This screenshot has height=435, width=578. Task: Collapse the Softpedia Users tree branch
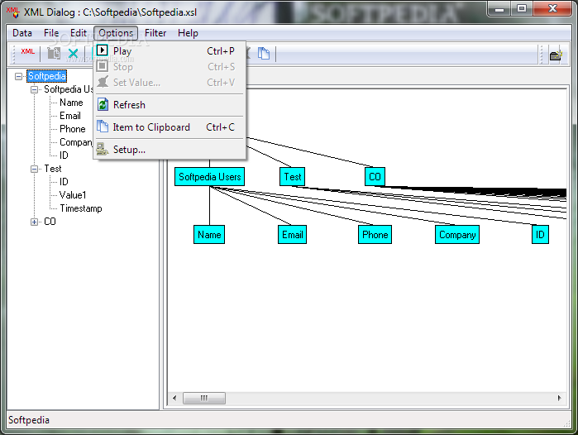click(34, 89)
